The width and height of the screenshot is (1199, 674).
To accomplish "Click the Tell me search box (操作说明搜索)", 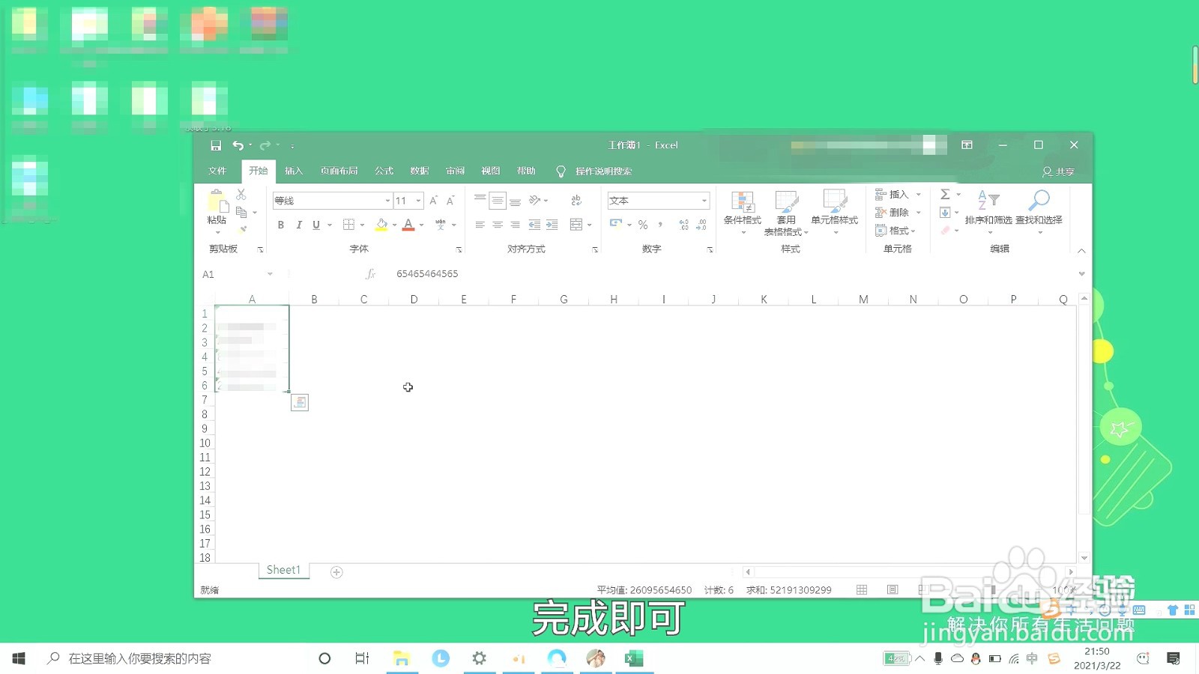I will coord(603,171).
